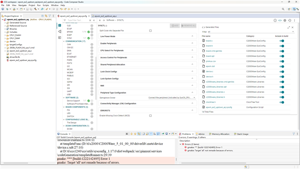This screenshot has width=300, height=169.
Task: Select the software view icon in SysConfig sidebar
Action: click(x=60, y=25)
